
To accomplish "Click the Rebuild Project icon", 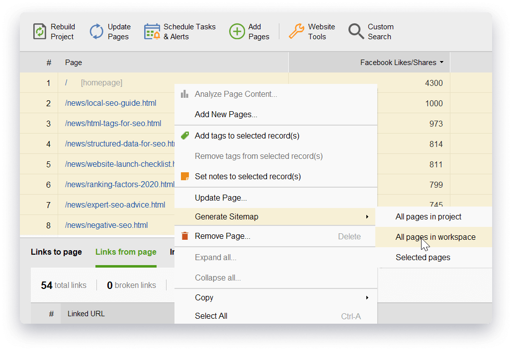I will click(39, 32).
